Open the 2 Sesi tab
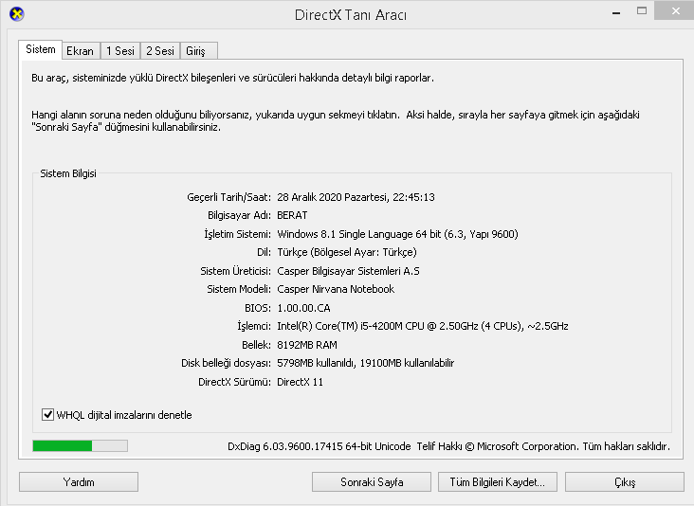Image resolution: width=694 pixels, height=506 pixels. click(160, 51)
